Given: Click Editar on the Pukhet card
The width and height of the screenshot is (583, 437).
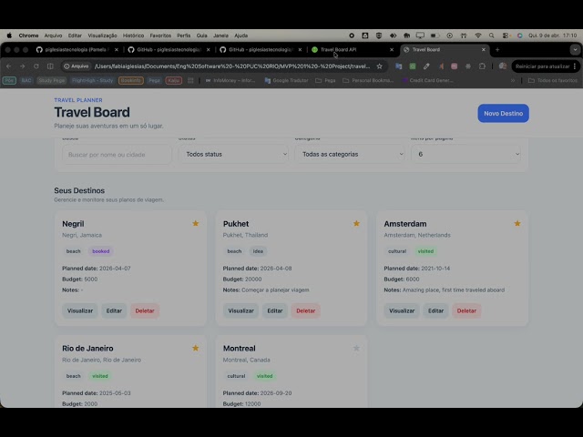Looking at the screenshot, I should click(275, 310).
